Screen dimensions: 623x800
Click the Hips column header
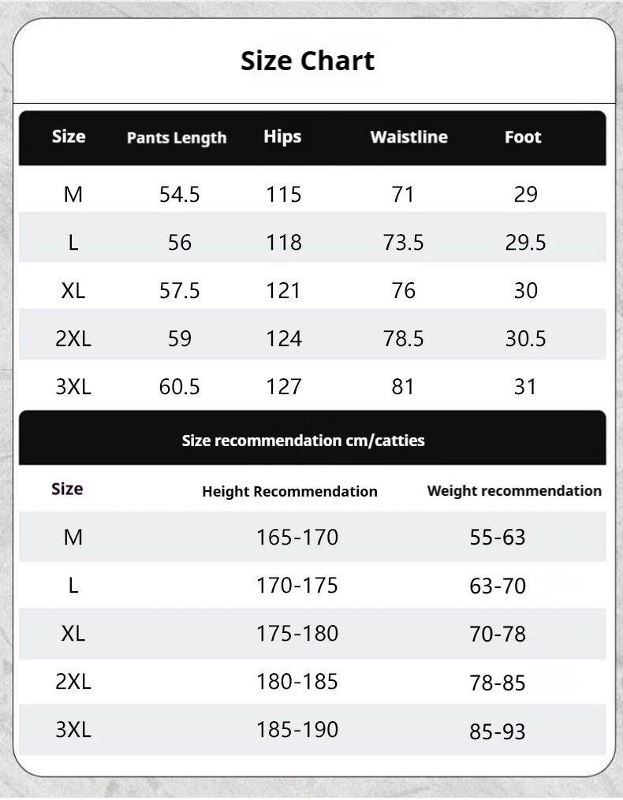[282, 136]
